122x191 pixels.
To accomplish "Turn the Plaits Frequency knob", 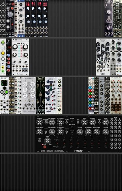I will pyautogui.click(x=15, y=47).
